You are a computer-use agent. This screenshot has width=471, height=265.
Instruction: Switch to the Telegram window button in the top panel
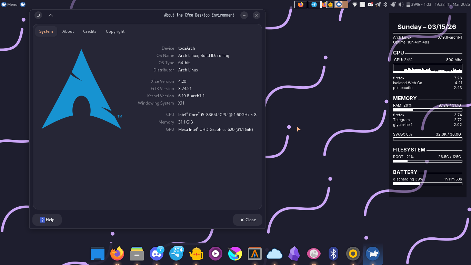pyautogui.click(x=314, y=4)
